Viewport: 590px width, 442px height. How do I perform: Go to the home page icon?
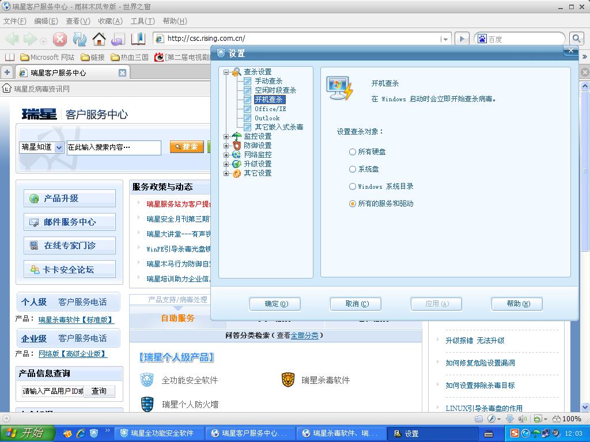[x=99, y=39]
